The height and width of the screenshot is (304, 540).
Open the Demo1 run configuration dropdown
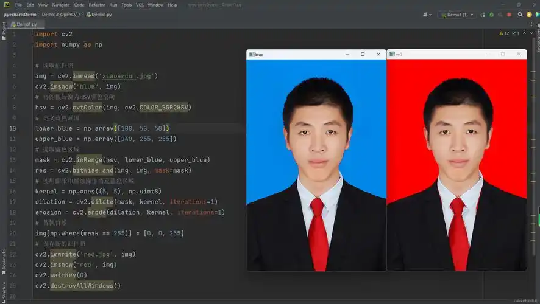point(457,15)
